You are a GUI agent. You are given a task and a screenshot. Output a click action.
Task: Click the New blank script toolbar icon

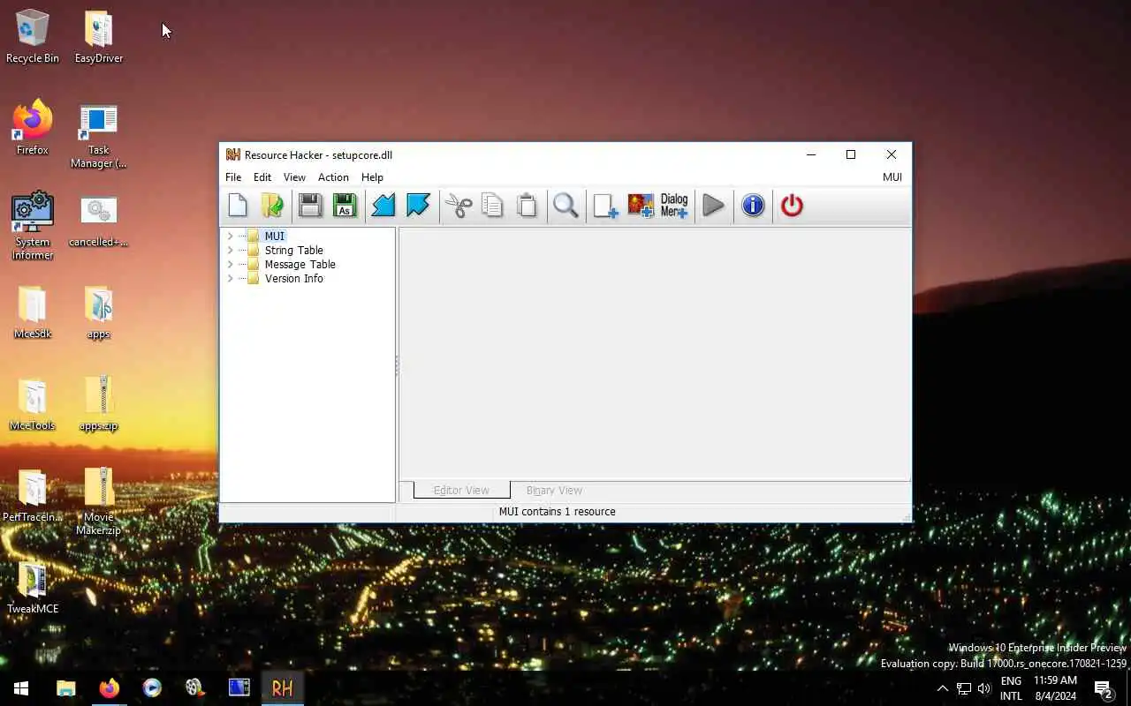(x=238, y=206)
